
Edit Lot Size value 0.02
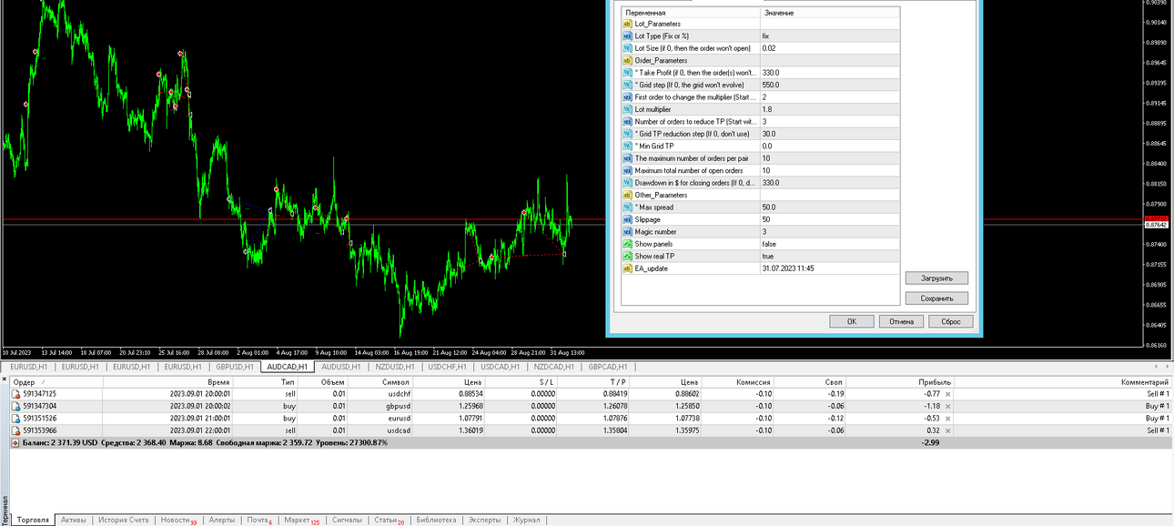830,48
